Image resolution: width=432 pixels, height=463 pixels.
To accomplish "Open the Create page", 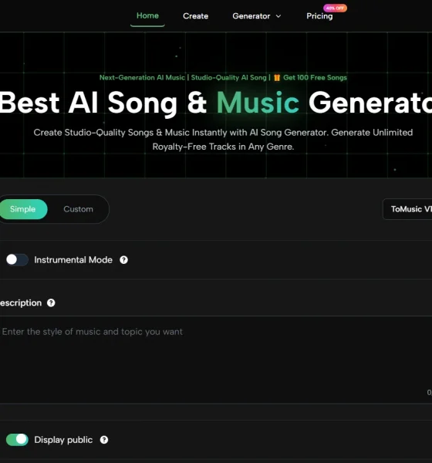I will (x=195, y=16).
